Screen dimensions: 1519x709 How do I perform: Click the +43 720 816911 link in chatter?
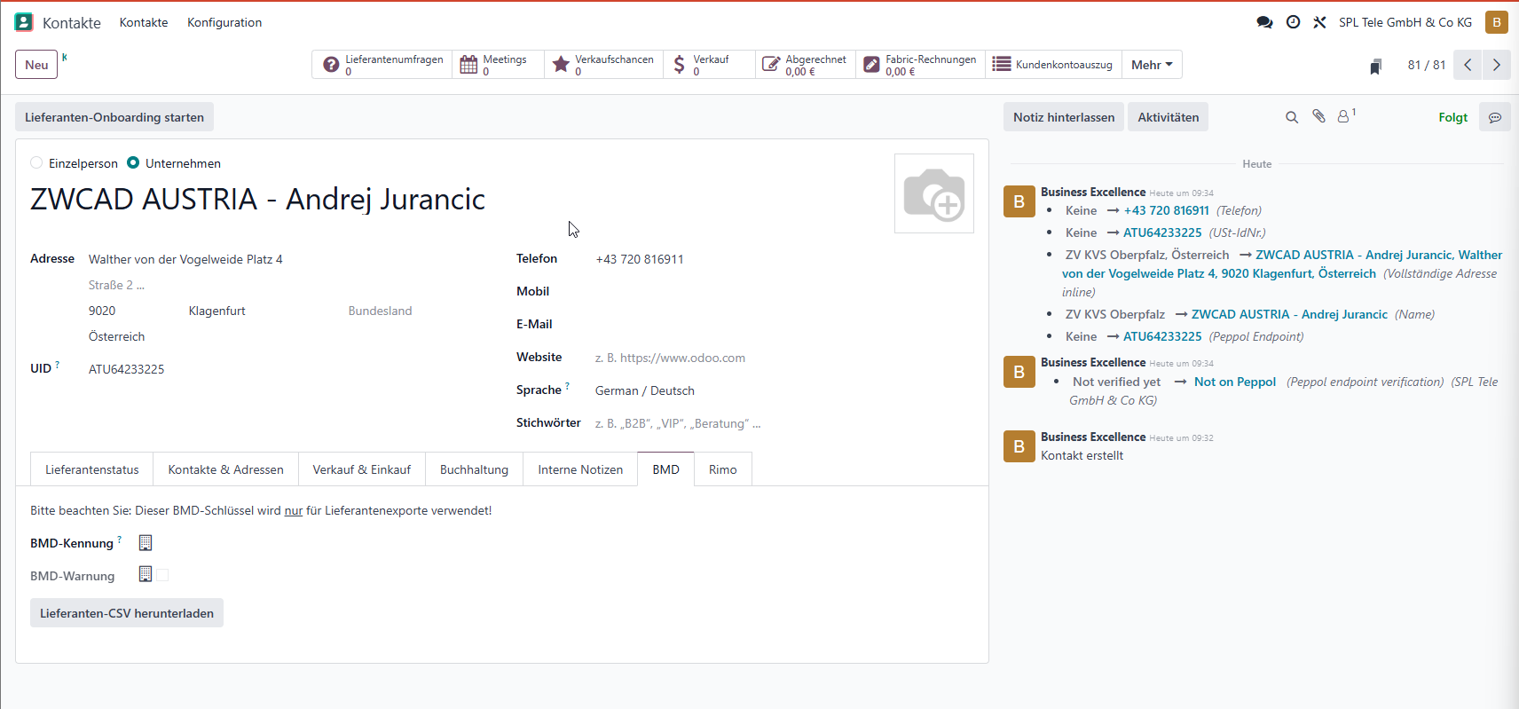tap(1166, 210)
